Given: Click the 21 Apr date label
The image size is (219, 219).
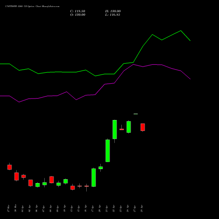Looking at the screenshot, I should coord(106,208).
